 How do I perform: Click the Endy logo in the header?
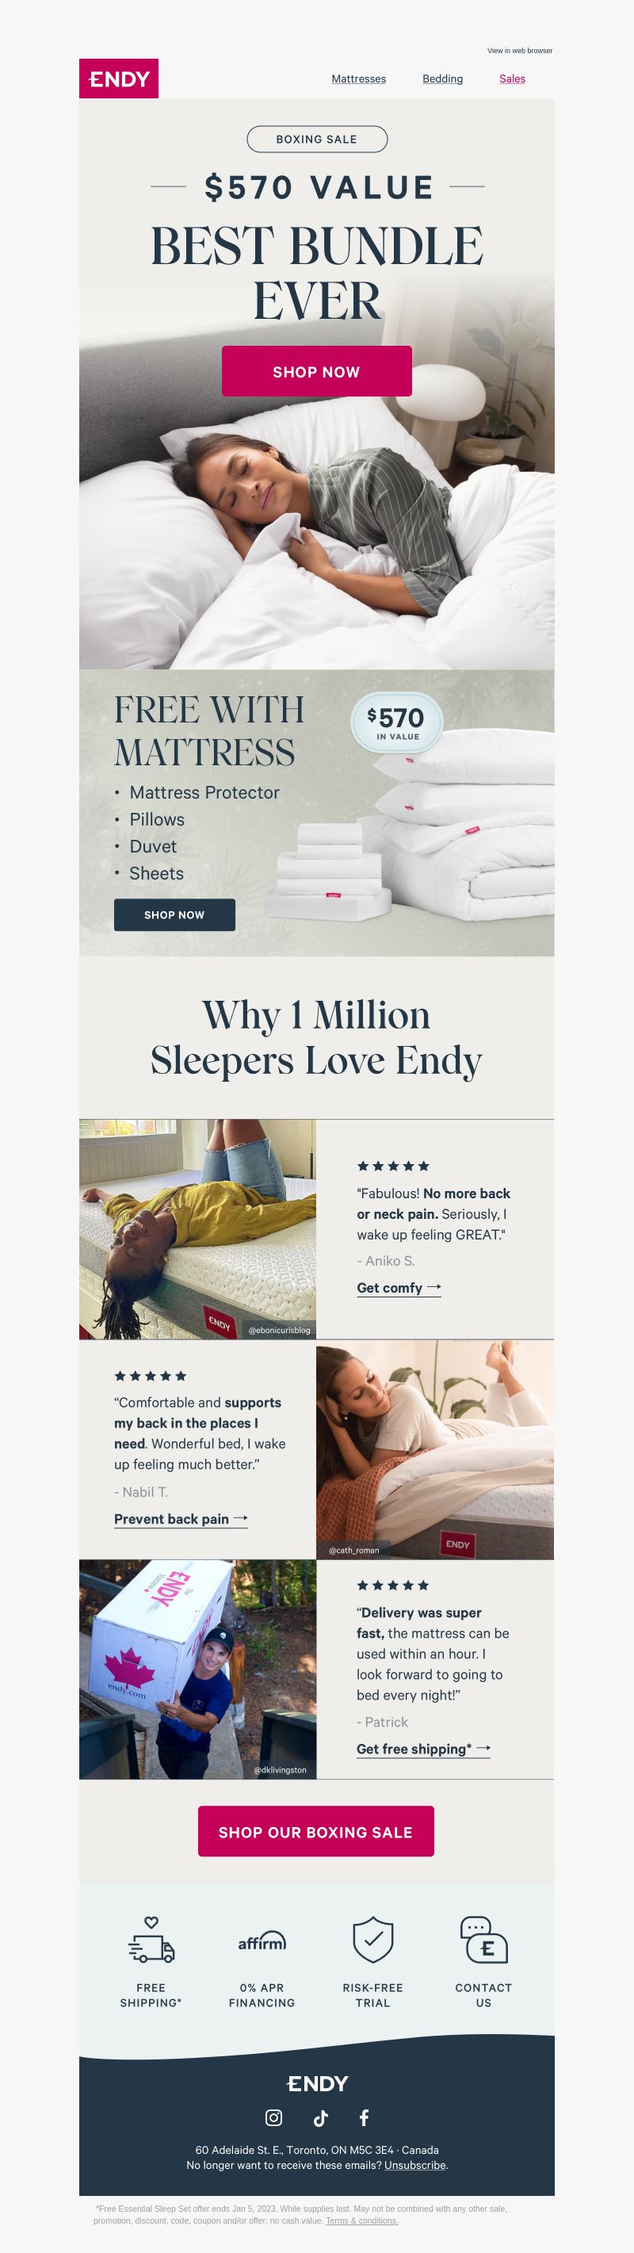tap(119, 79)
